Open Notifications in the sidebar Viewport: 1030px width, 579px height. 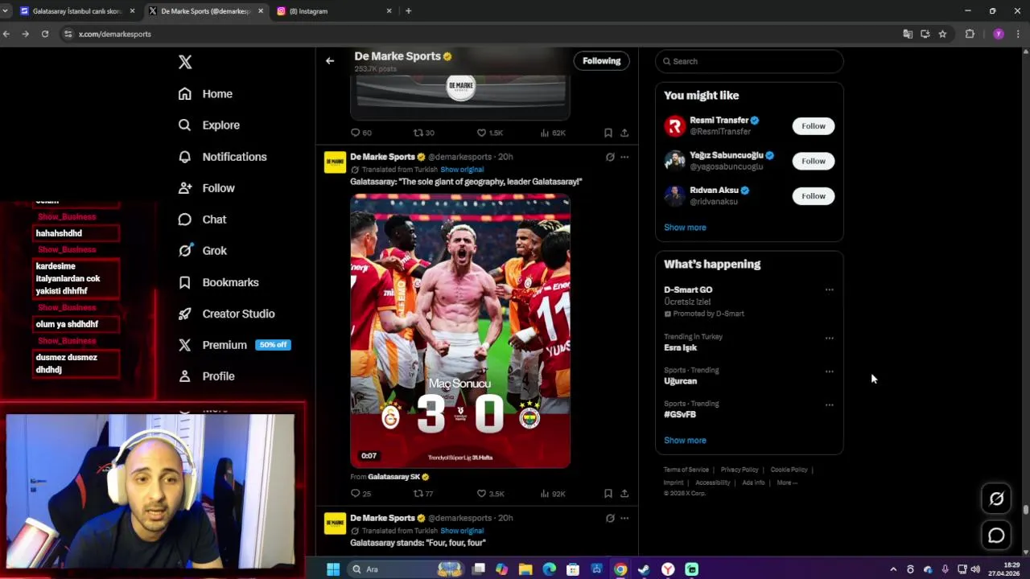(223, 157)
